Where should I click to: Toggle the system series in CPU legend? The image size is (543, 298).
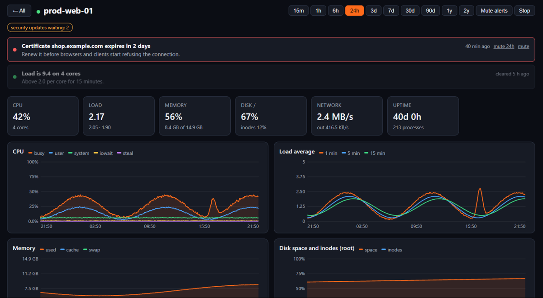pyautogui.click(x=79, y=154)
